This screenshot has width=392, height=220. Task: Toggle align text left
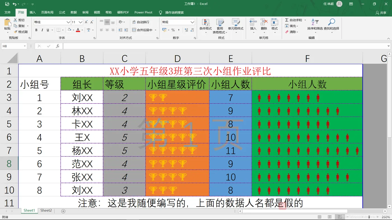click(101, 30)
